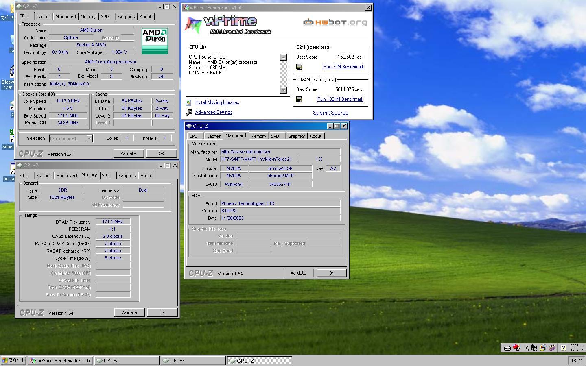The width and height of the screenshot is (586, 366).
Task: Open the Start button on the taskbar
Action: 14,360
